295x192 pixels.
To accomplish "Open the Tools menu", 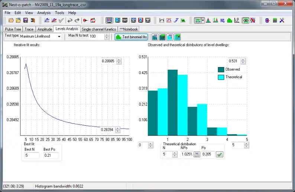I will (x=59, y=13).
